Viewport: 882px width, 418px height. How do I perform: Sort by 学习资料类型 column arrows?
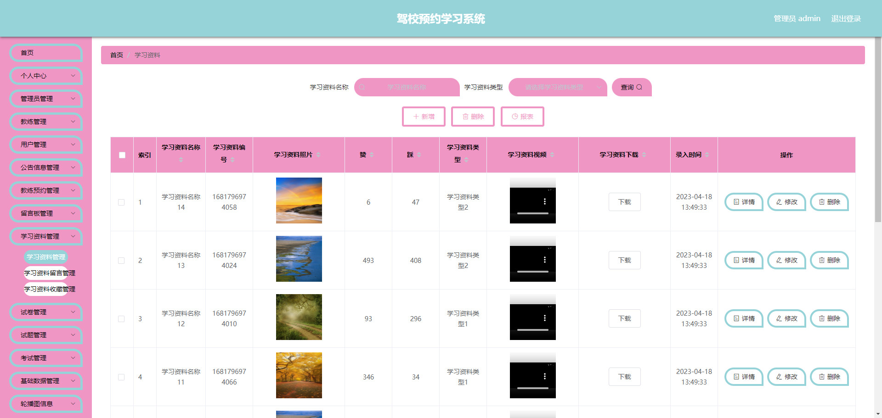pos(466,160)
